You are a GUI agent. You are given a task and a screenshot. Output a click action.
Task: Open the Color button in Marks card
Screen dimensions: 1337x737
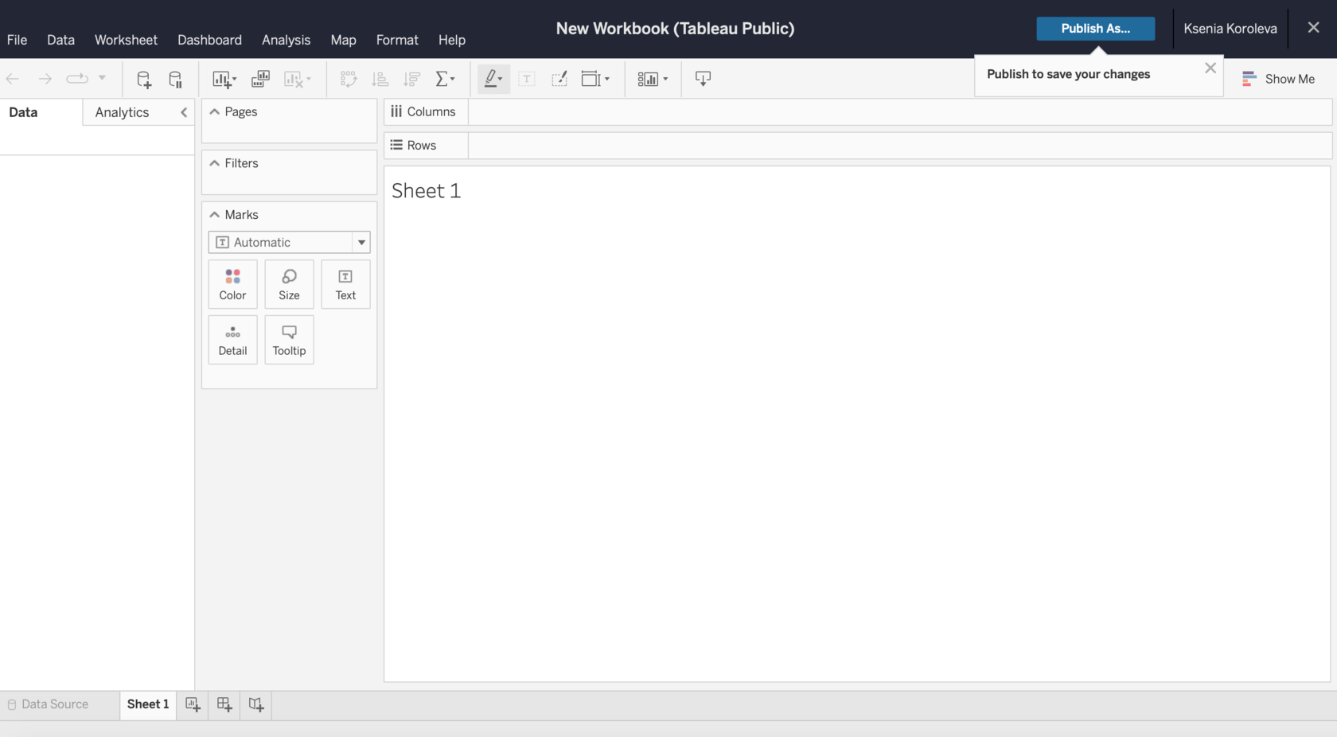click(x=232, y=284)
